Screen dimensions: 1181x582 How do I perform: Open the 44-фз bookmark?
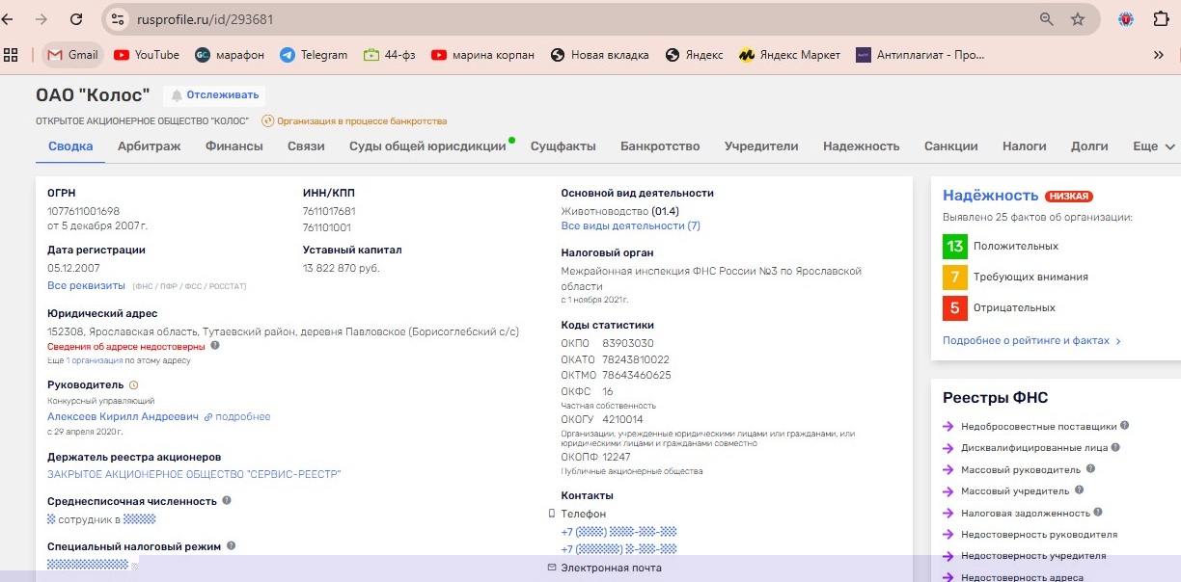tap(390, 55)
